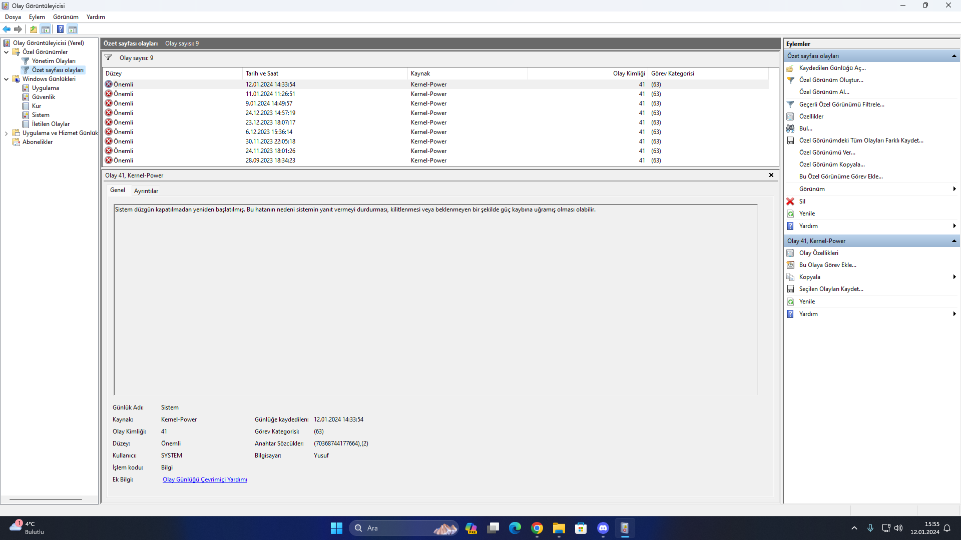Open Olay Günlüğü Çevrimiçi Yardımı link
Image resolution: width=961 pixels, height=540 pixels.
tap(205, 479)
